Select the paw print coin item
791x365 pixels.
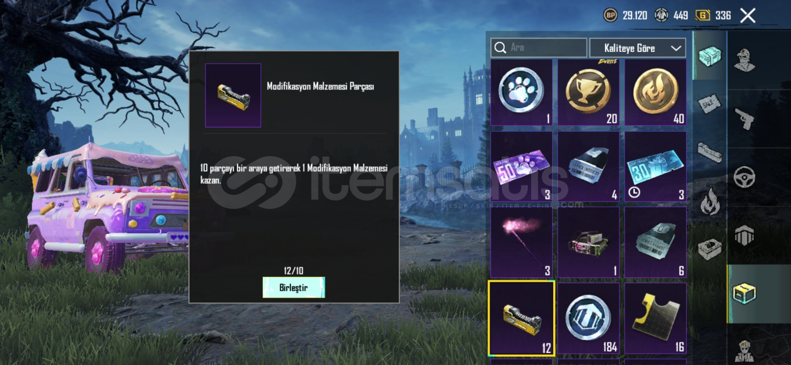coord(521,92)
